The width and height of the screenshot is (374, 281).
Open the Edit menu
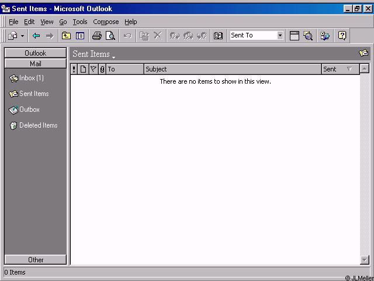click(x=29, y=22)
